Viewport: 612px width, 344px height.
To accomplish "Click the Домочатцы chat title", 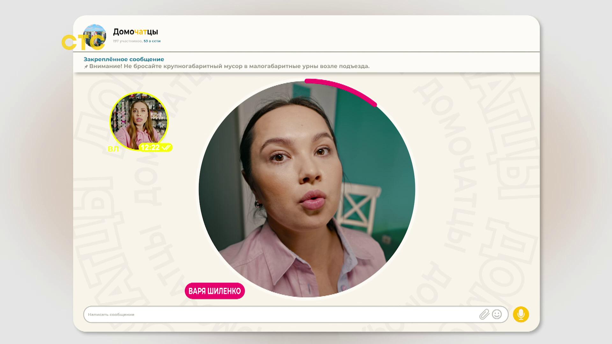I will click(x=135, y=32).
